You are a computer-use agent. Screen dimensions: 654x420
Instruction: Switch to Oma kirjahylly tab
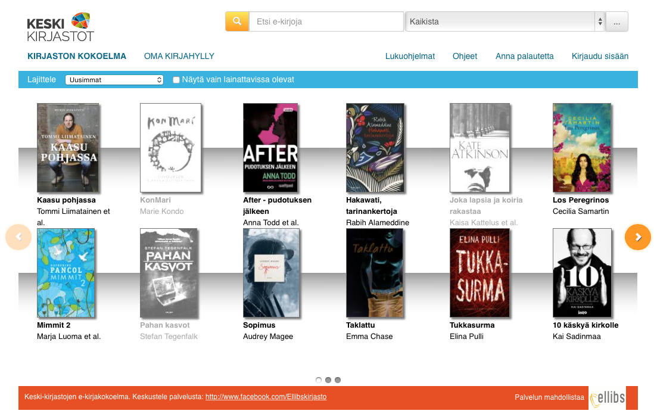coord(179,57)
